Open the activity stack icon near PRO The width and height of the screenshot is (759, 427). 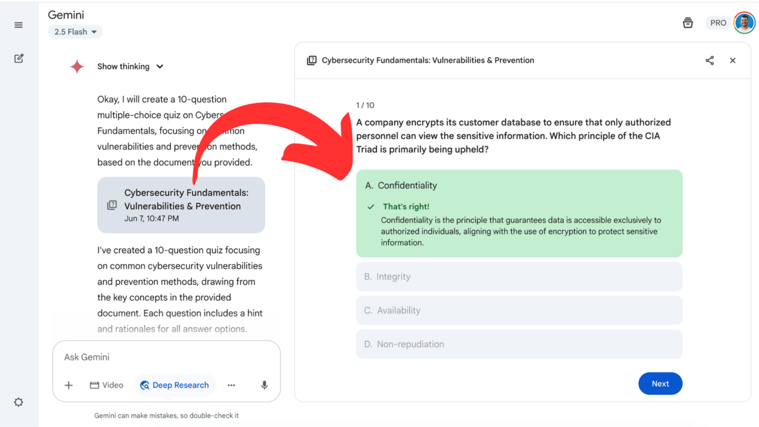point(688,23)
